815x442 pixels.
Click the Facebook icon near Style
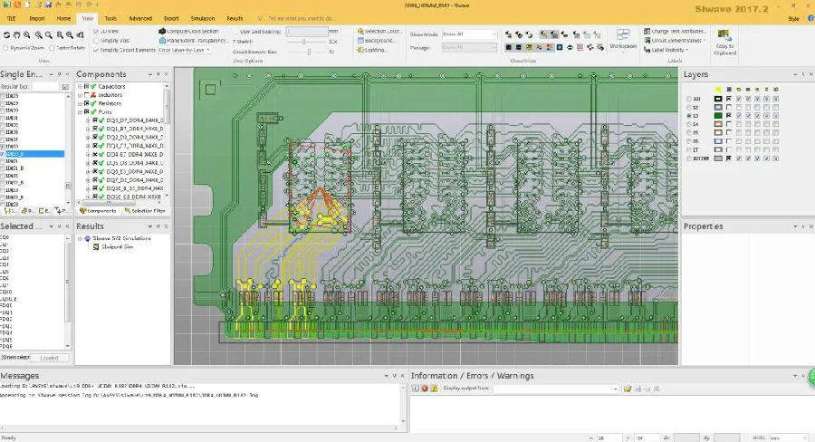[x=810, y=18]
